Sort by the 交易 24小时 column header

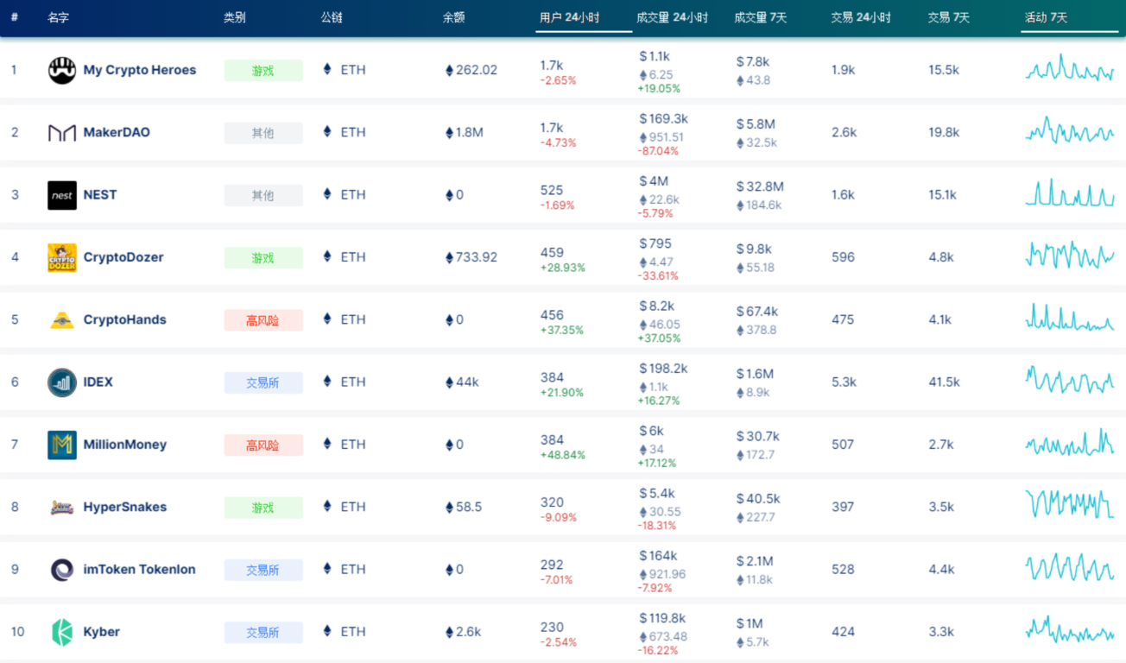(861, 17)
